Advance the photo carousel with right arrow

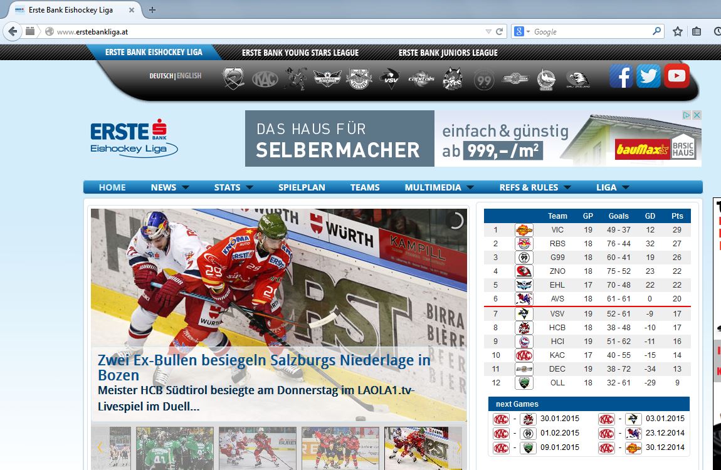pyautogui.click(x=459, y=447)
